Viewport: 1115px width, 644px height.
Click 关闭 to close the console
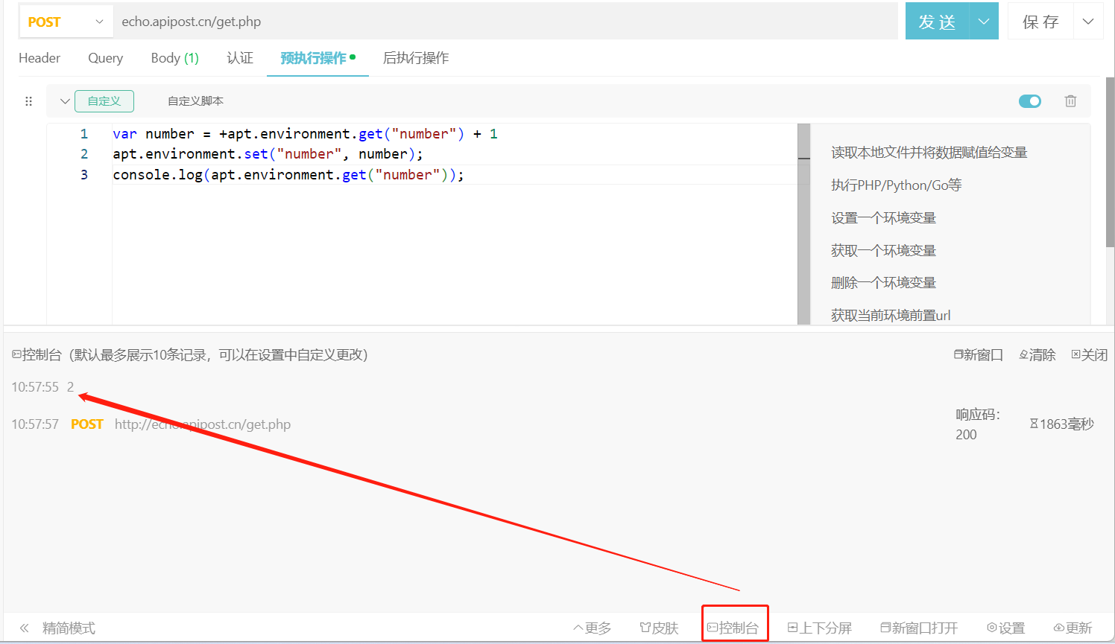1090,355
